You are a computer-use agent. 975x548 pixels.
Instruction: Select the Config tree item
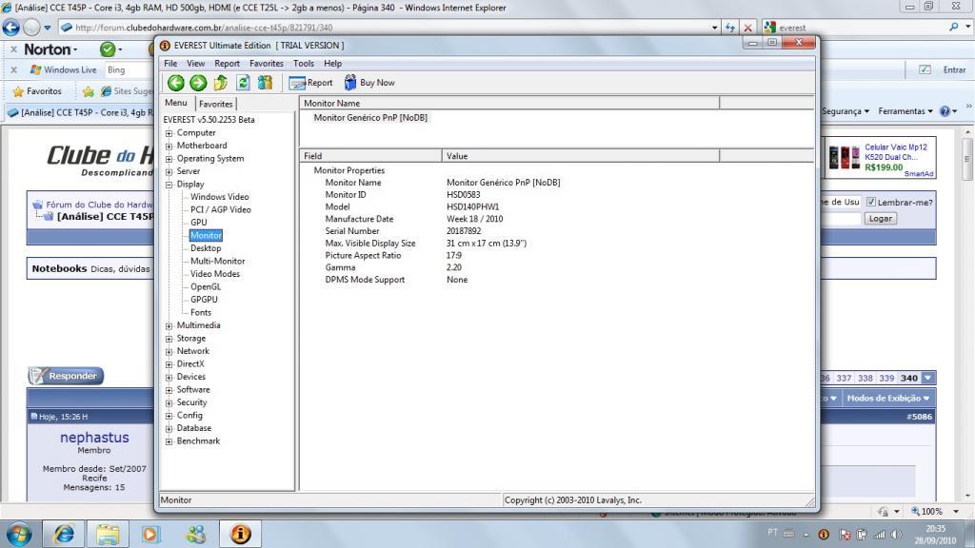[189, 416]
